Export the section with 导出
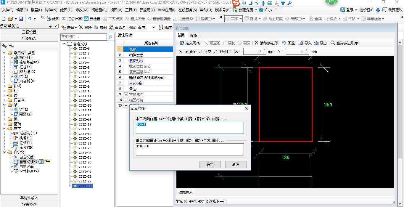 coord(320,43)
